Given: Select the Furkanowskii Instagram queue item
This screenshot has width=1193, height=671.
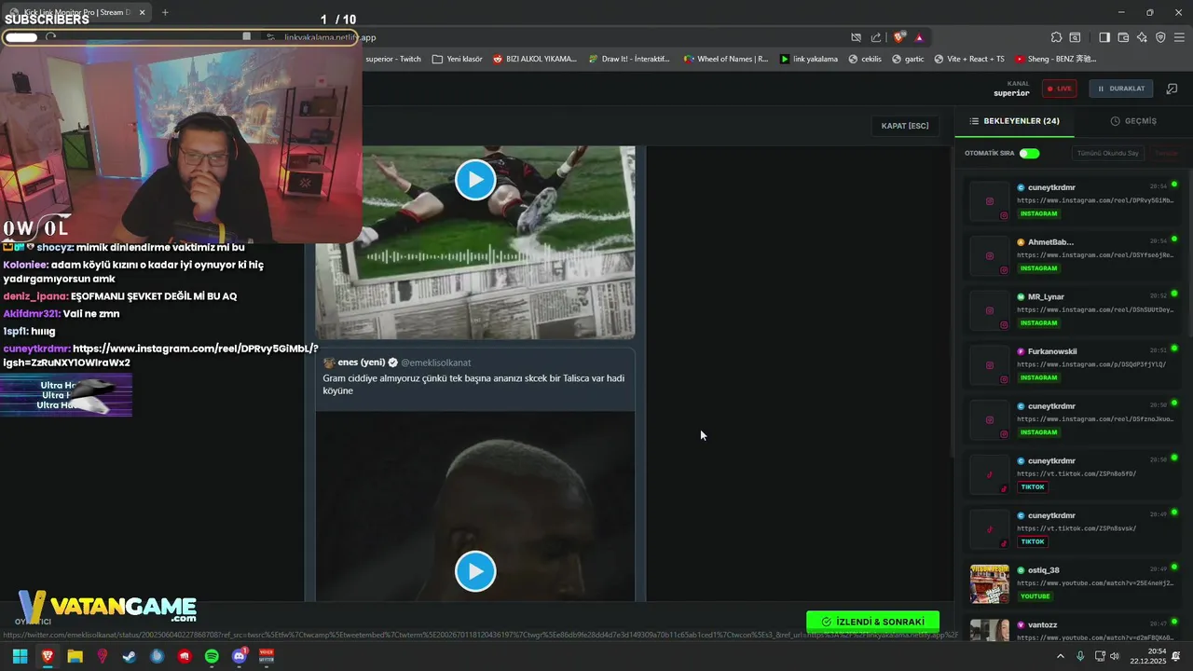Looking at the screenshot, I should point(1072,364).
